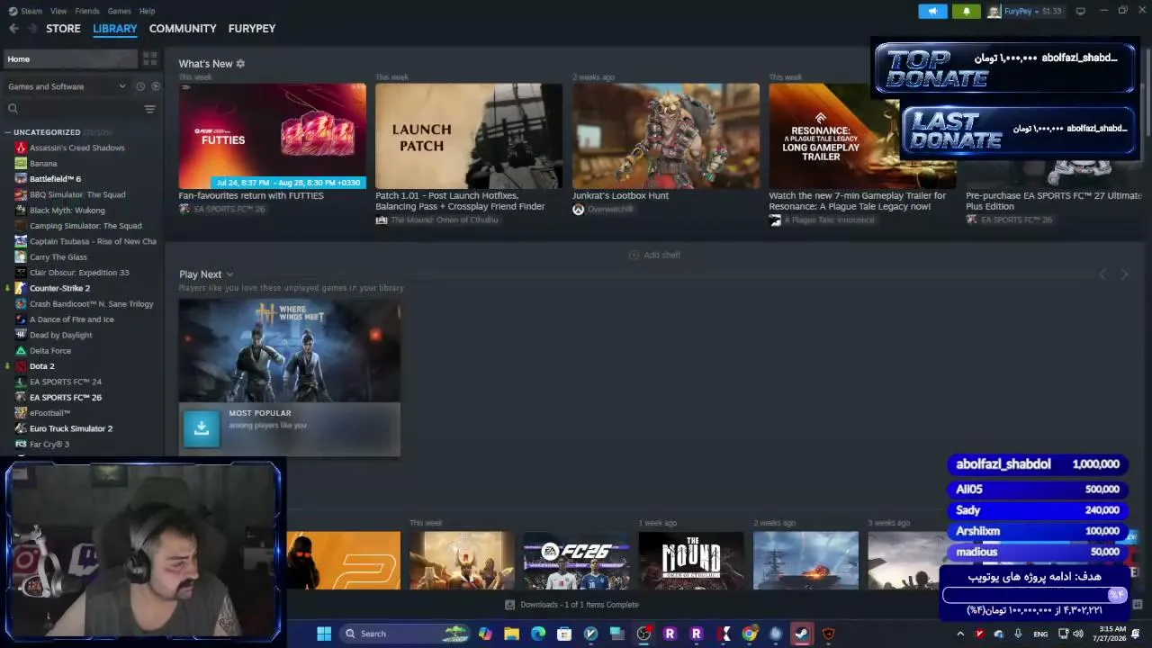Open Junkrat's Lootbox Hunt news image
The height and width of the screenshot is (648, 1152).
tap(666, 136)
